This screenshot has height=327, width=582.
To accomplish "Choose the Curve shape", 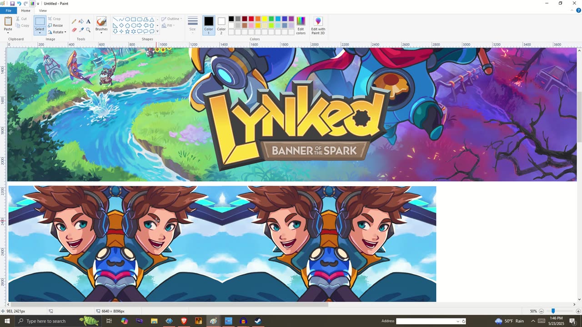I will coord(121,20).
